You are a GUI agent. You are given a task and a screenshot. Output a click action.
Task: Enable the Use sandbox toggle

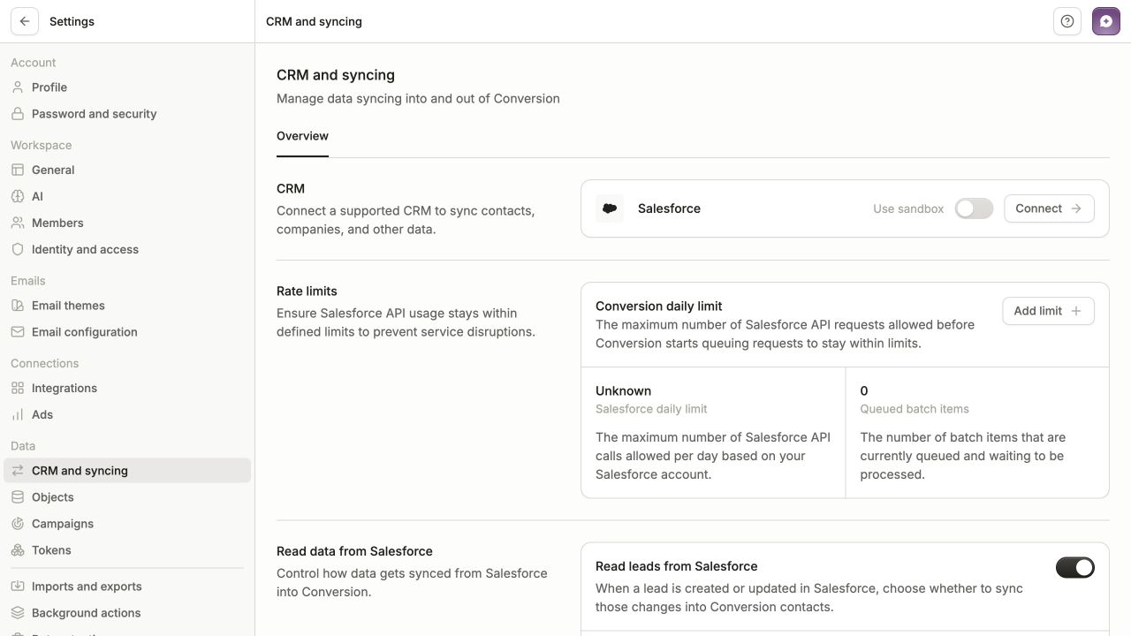(974, 208)
